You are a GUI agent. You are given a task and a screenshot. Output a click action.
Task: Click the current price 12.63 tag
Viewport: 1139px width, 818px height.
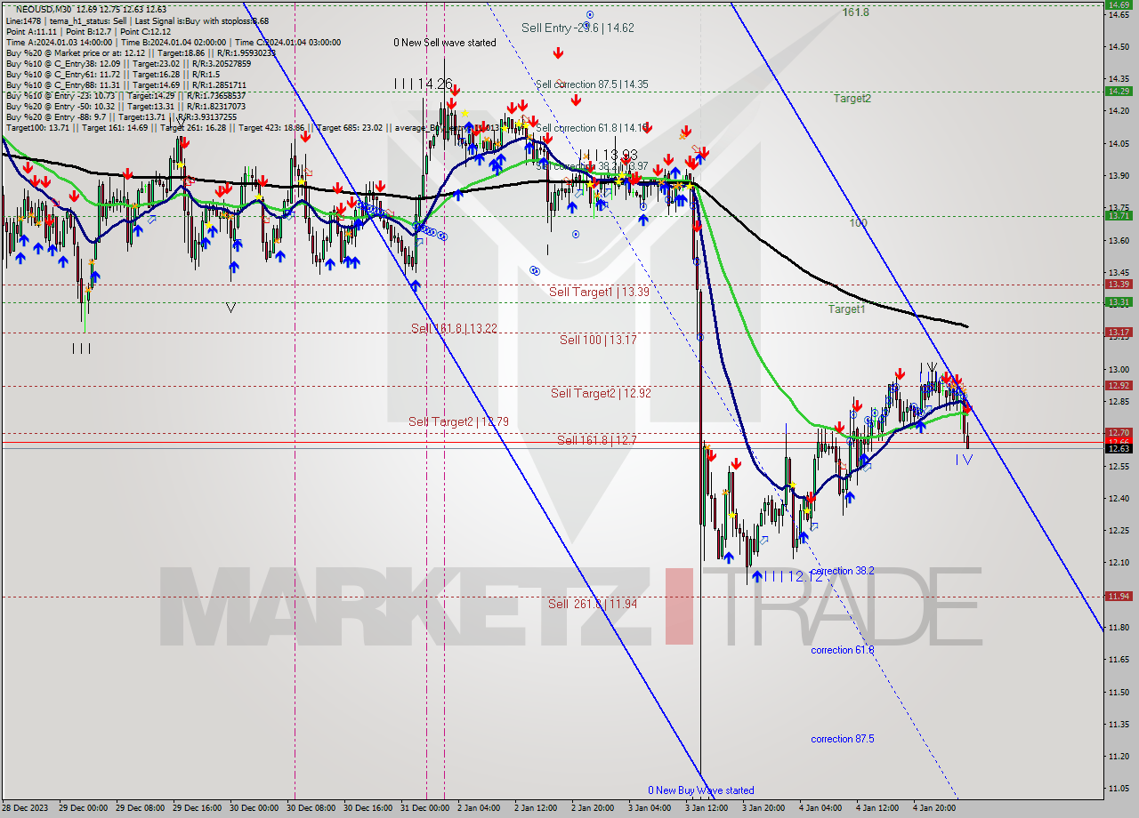(1119, 448)
